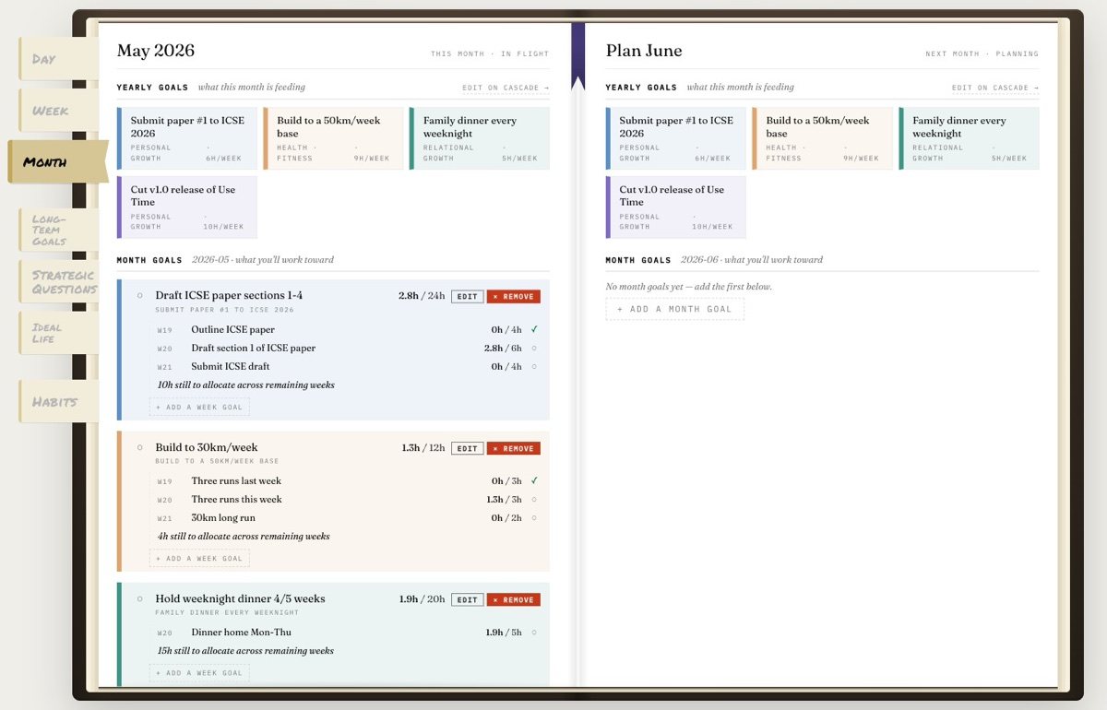Add a month goal for June
The image size is (1107, 710).
[x=674, y=309]
